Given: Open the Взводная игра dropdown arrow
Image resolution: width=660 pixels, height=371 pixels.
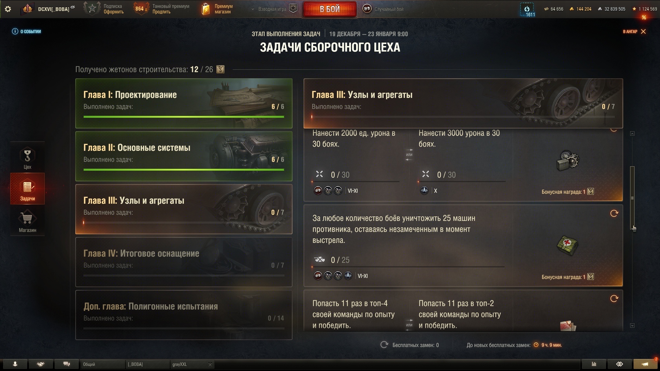Looking at the screenshot, I should (253, 9).
